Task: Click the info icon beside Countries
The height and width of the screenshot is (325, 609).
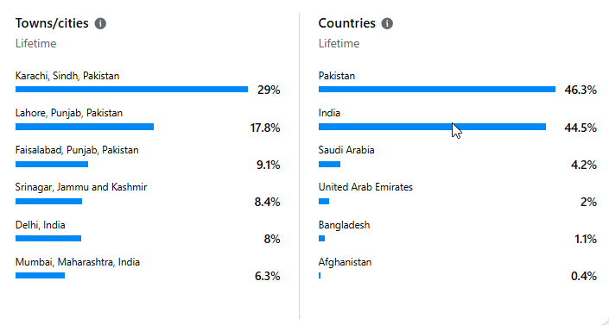Action: [x=387, y=23]
